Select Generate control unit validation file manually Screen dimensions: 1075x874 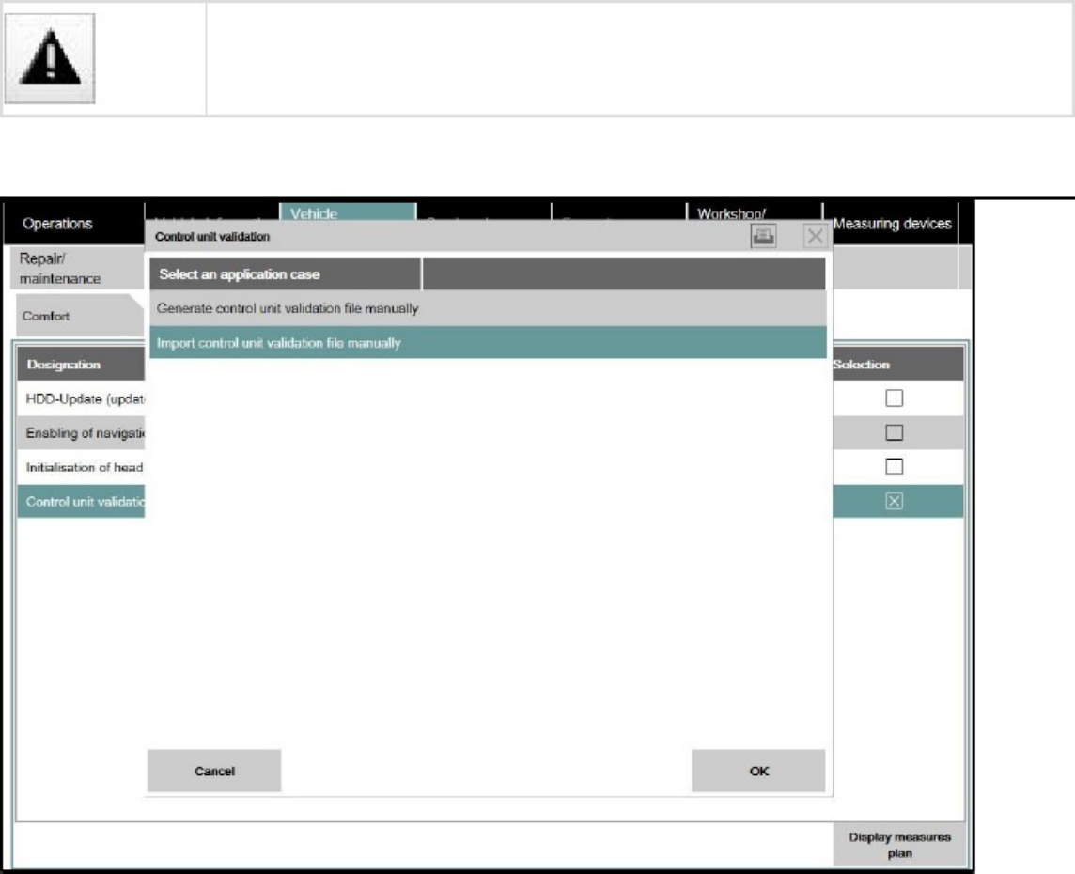(x=488, y=308)
